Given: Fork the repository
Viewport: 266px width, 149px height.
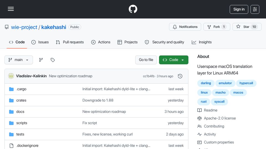Looking at the screenshot, I should pyautogui.click(x=217, y=27).
